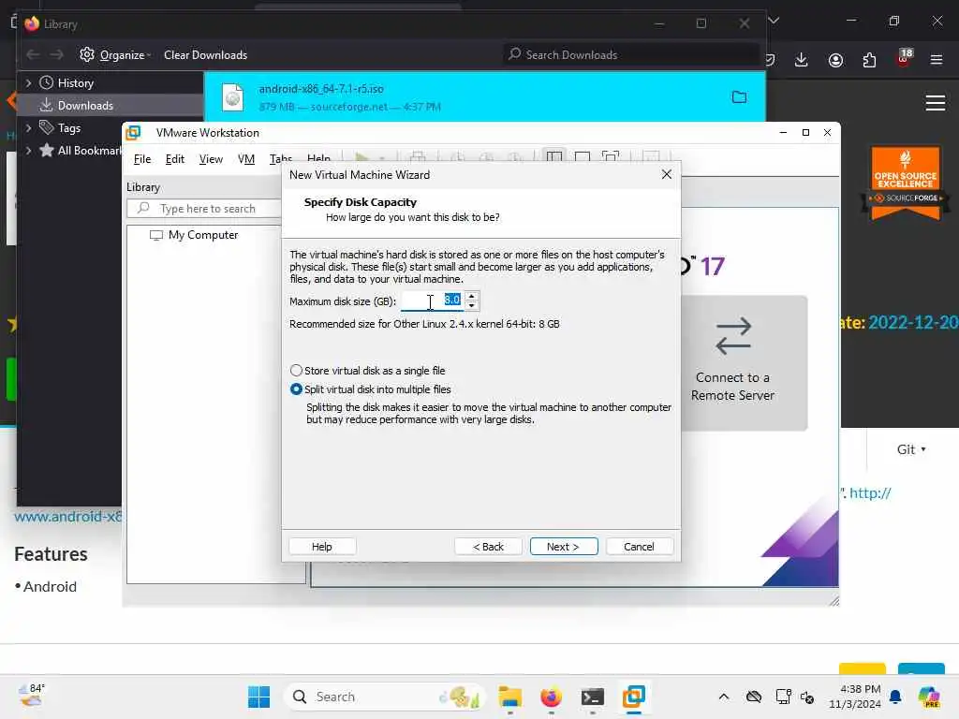Viewport: 959px width, 719px height.
Task: Open Firefox list all tabs chevron
Action: click(x=774, y=21)
